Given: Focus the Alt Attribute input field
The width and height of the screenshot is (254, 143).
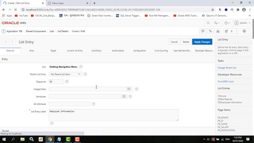Looking at the screenshot, I should pyautogui.click(x=70, y=104).
